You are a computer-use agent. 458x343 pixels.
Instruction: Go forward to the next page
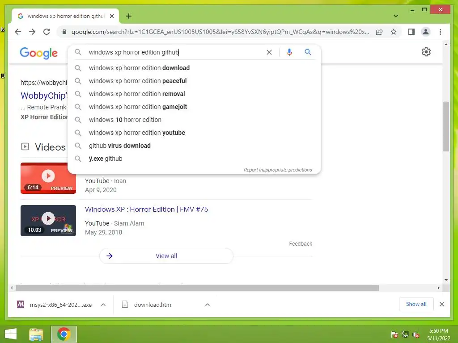coord(32,32)
